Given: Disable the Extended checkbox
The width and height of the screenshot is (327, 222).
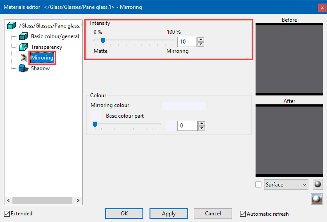Looking at the screenshot, I should point(7,214).
